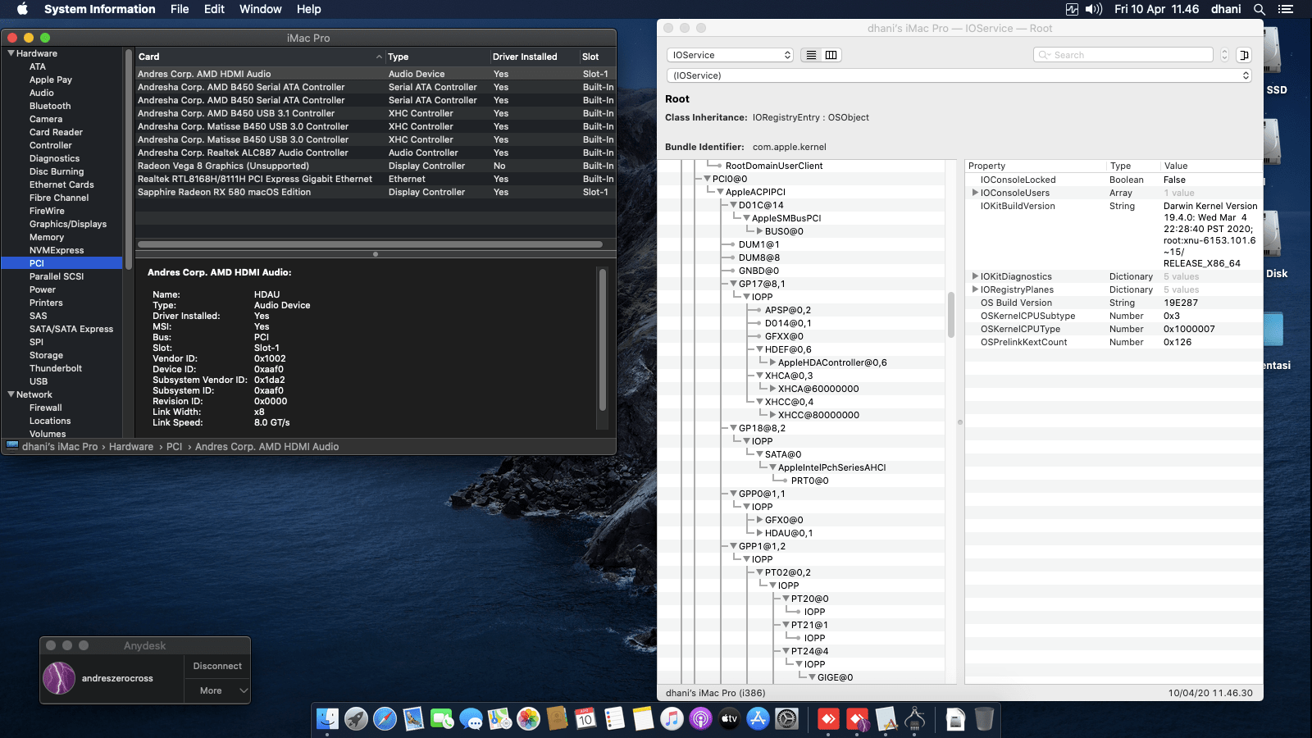Image resolution: width=1312 pixels, height=738 pixels.
Task: Select Sapphire Radeon RX 580 row
Action: coord(376,192)
